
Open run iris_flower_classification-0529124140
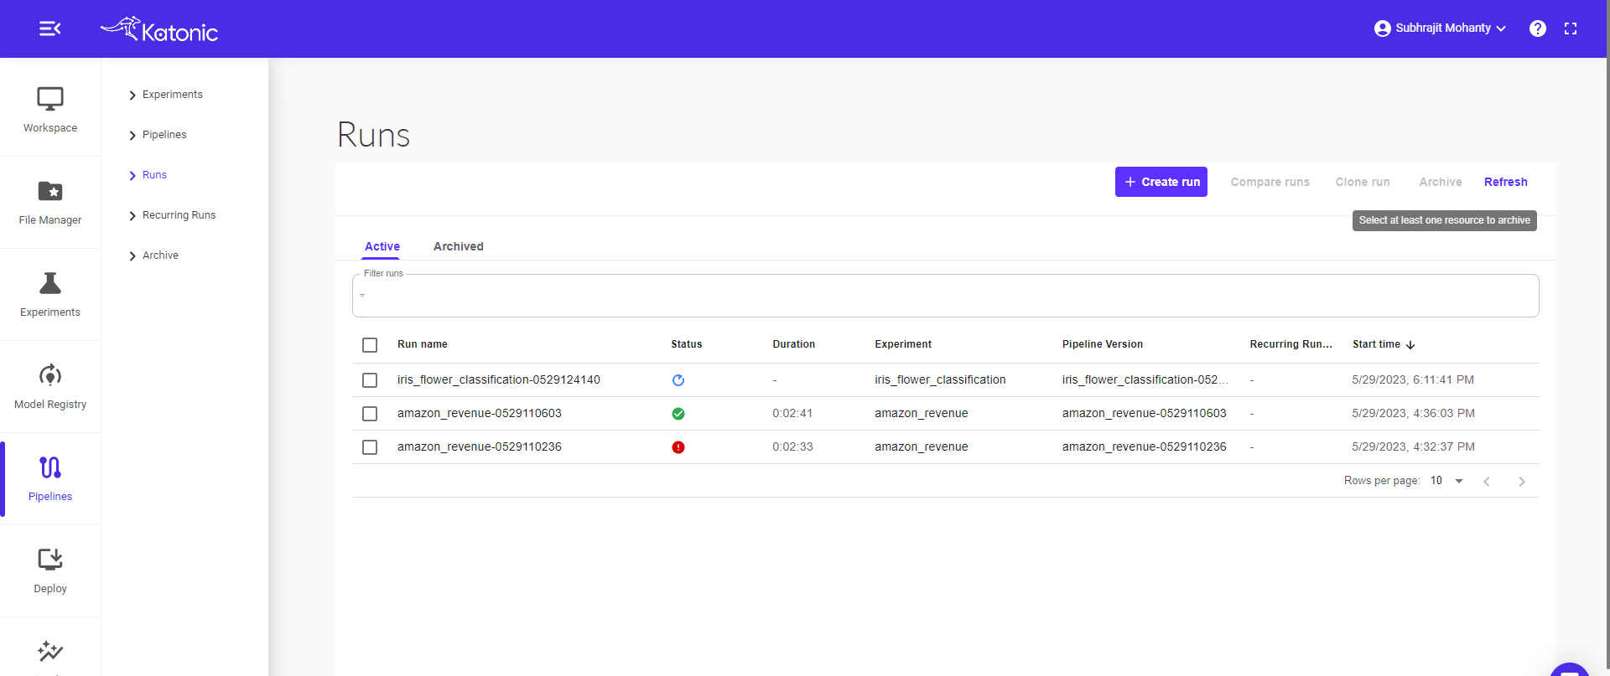pyautogui.click(x=499, y=379)
